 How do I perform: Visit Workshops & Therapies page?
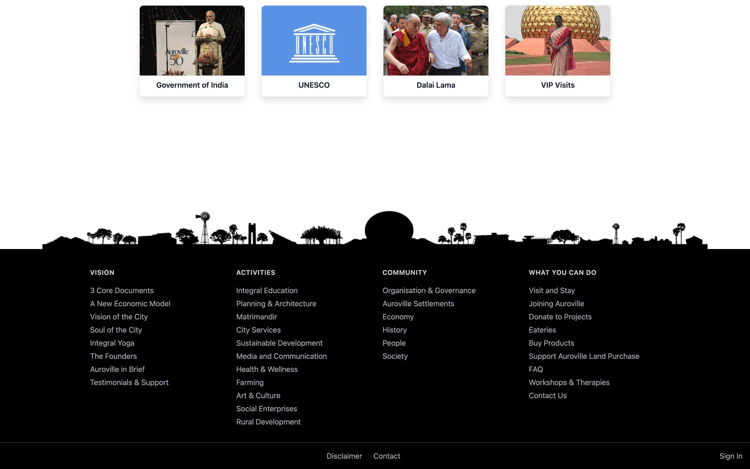(x=569, y=382)
